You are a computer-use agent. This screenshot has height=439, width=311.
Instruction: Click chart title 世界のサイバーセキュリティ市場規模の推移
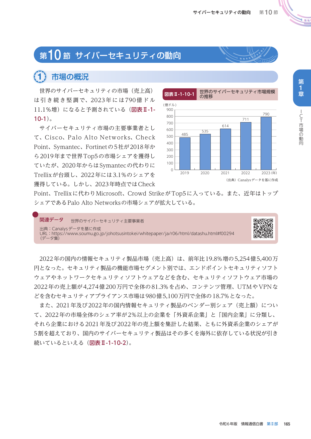[237, 94]
